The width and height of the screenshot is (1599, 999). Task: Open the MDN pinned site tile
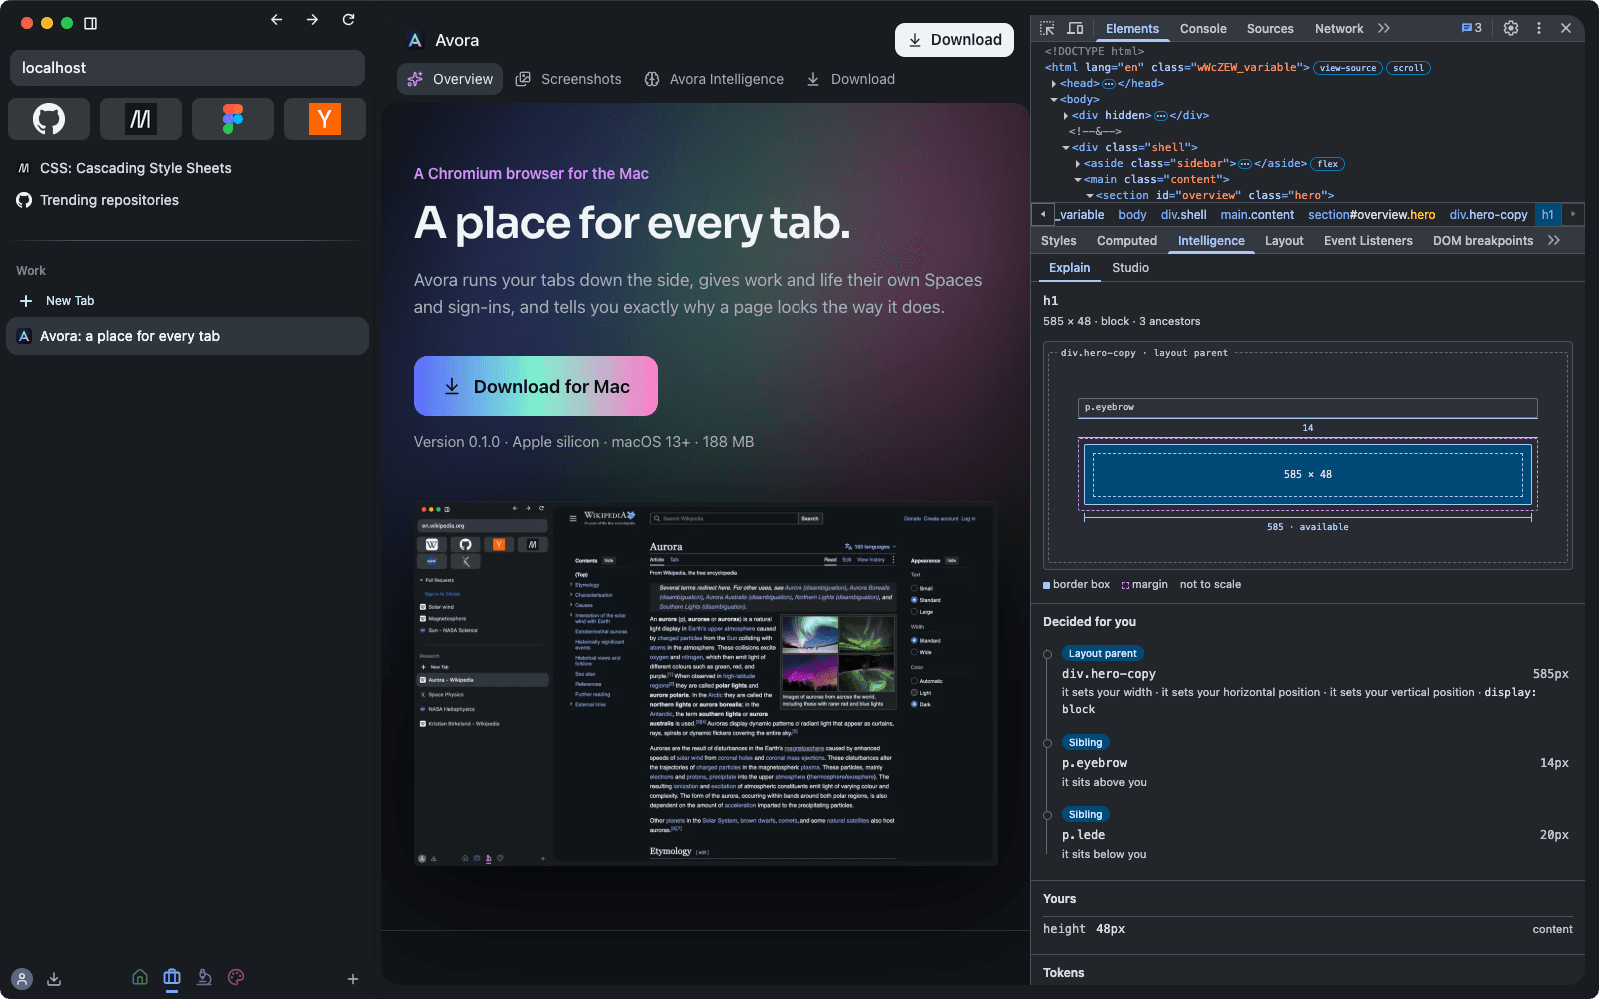click(141, 119)
